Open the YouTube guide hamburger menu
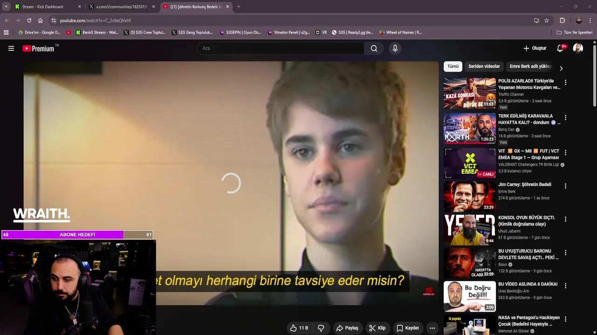The height and width of the screenshot is (335, 597). click(x=11, y=48)
